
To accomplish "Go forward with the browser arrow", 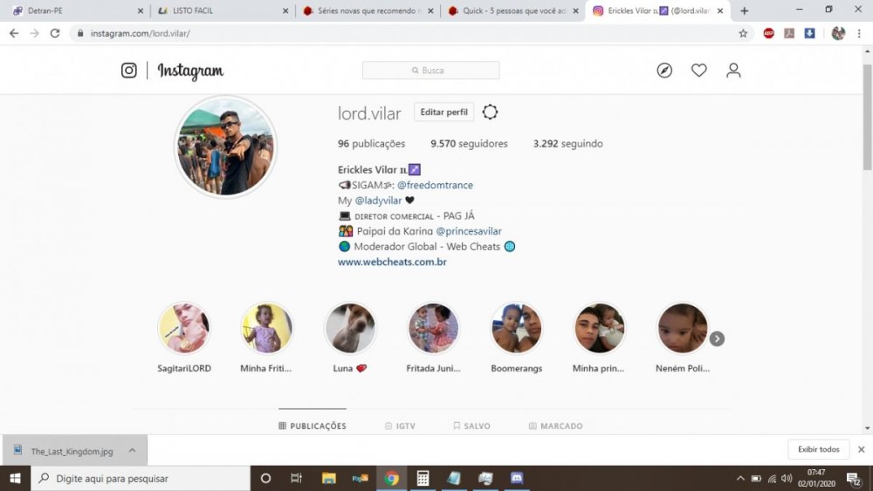I will 35,33.
